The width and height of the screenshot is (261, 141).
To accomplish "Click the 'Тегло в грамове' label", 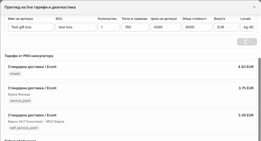I will pyautogui.click(x=135, y=19).
